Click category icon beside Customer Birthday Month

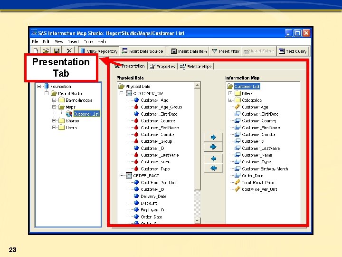pyautogui.click(x=237, y=168)
